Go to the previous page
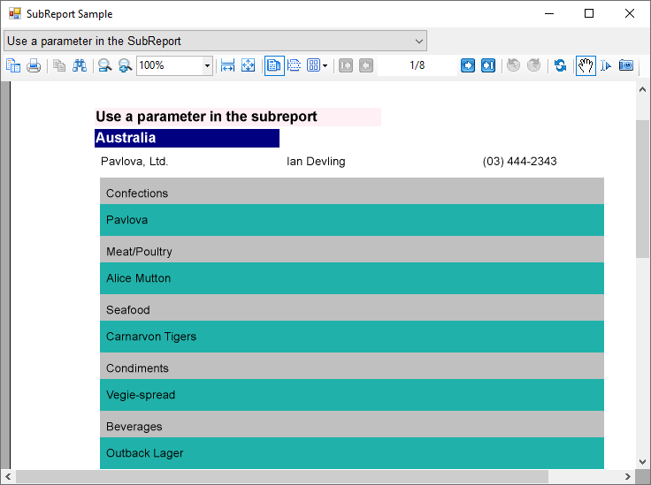The image size is (651, 485). coord(366,65)
